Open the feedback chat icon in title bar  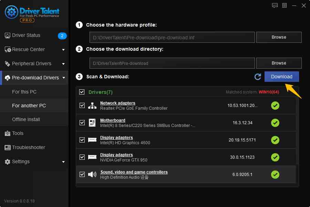point(275,6)
